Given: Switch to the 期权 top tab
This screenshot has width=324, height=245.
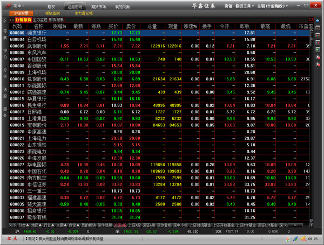Looking at the screenshot, I should click(x=51, y=7).
